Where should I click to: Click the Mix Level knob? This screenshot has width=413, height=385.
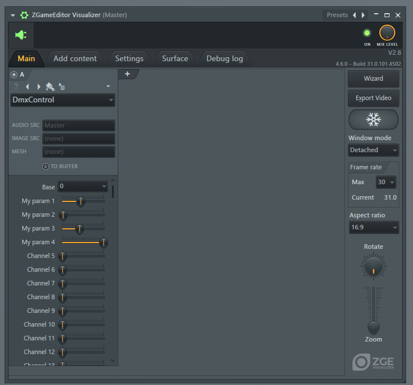point(387,33)
